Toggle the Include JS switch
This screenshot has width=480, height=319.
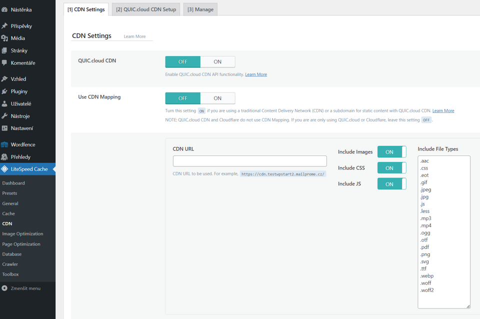[391, 183]
